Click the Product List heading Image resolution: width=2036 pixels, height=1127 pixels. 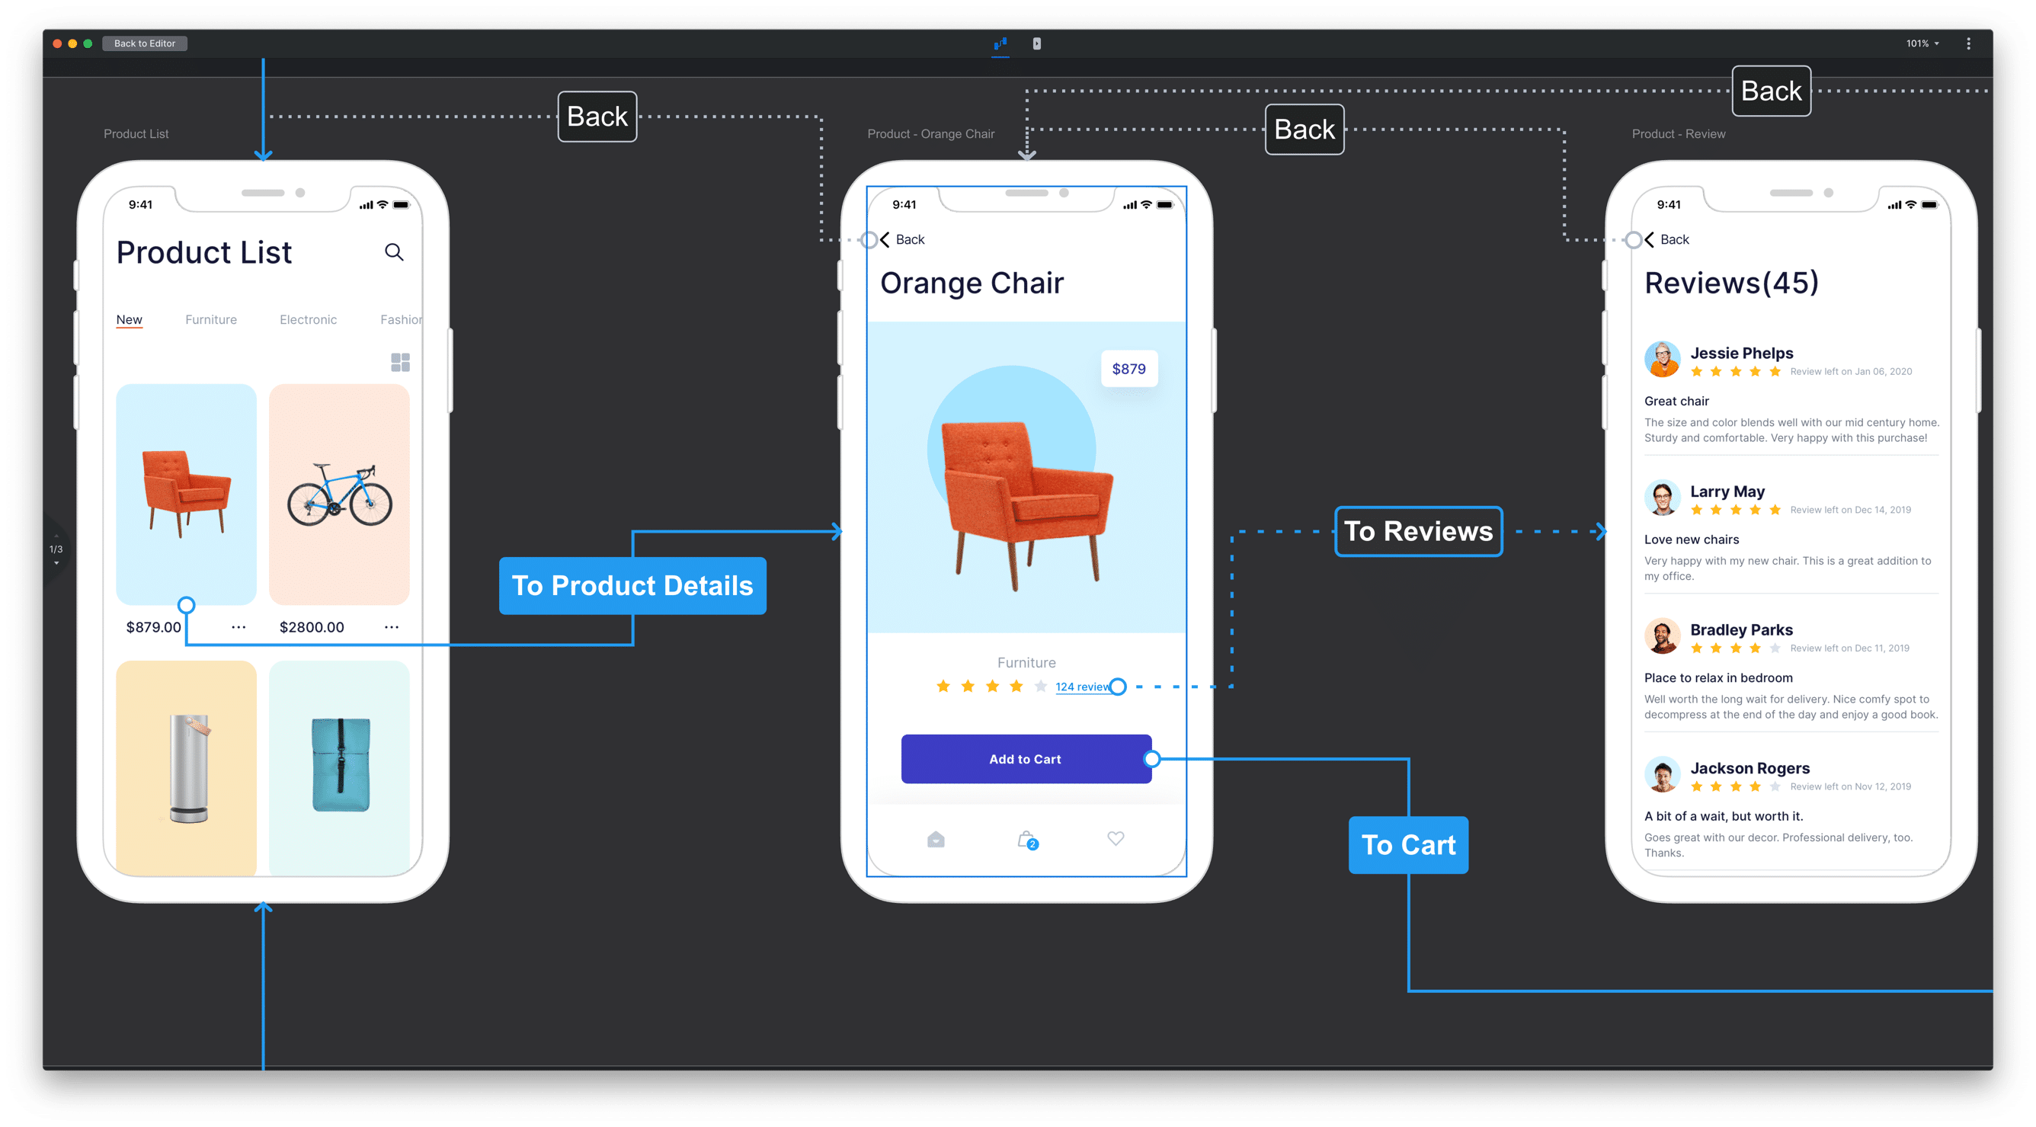[x=204, y=253]
